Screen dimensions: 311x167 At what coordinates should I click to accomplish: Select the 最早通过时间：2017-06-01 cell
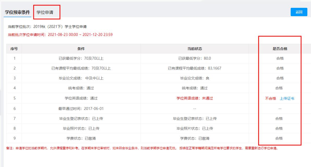pyautogui.click(x=81, y=109)
